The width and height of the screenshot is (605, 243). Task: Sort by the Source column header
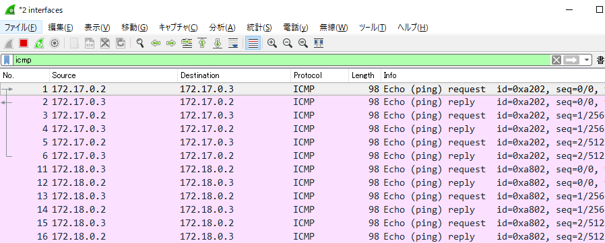click(x=114, y=75)
